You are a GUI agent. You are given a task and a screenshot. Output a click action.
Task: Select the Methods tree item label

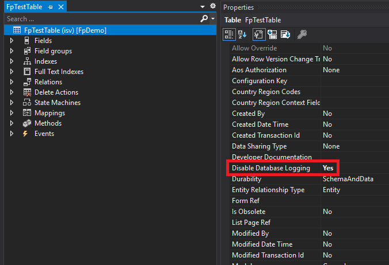48,123
